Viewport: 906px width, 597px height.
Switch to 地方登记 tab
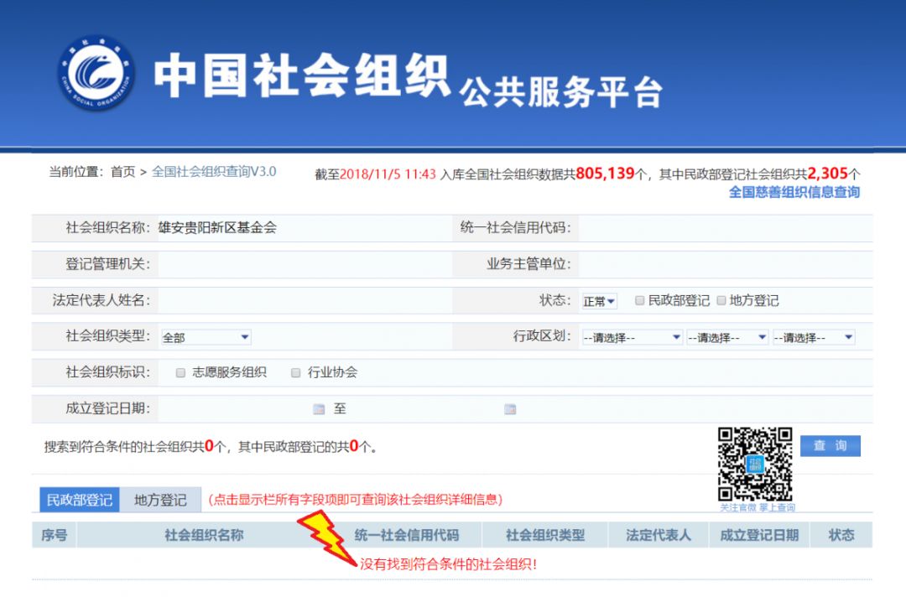(160, 500)
